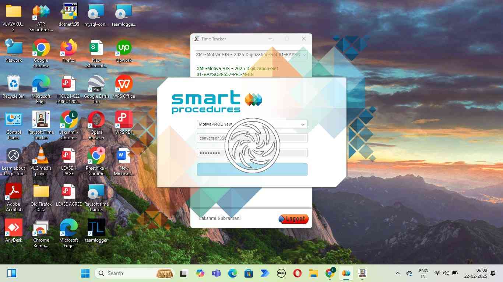503x282 pixels.
Task: Open Chrome Remo... desktop shortcut
Action: [x=41, y=234]
